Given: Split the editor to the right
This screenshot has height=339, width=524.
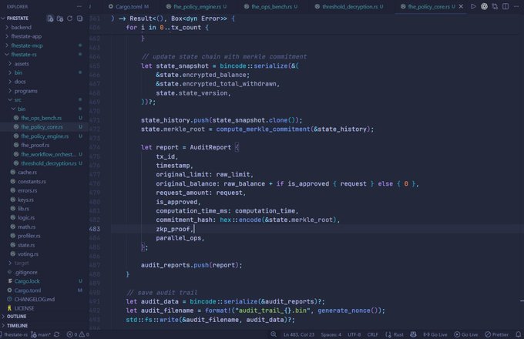Looking at the screenshot, I should pyautogui.click(x=506, y=6).
